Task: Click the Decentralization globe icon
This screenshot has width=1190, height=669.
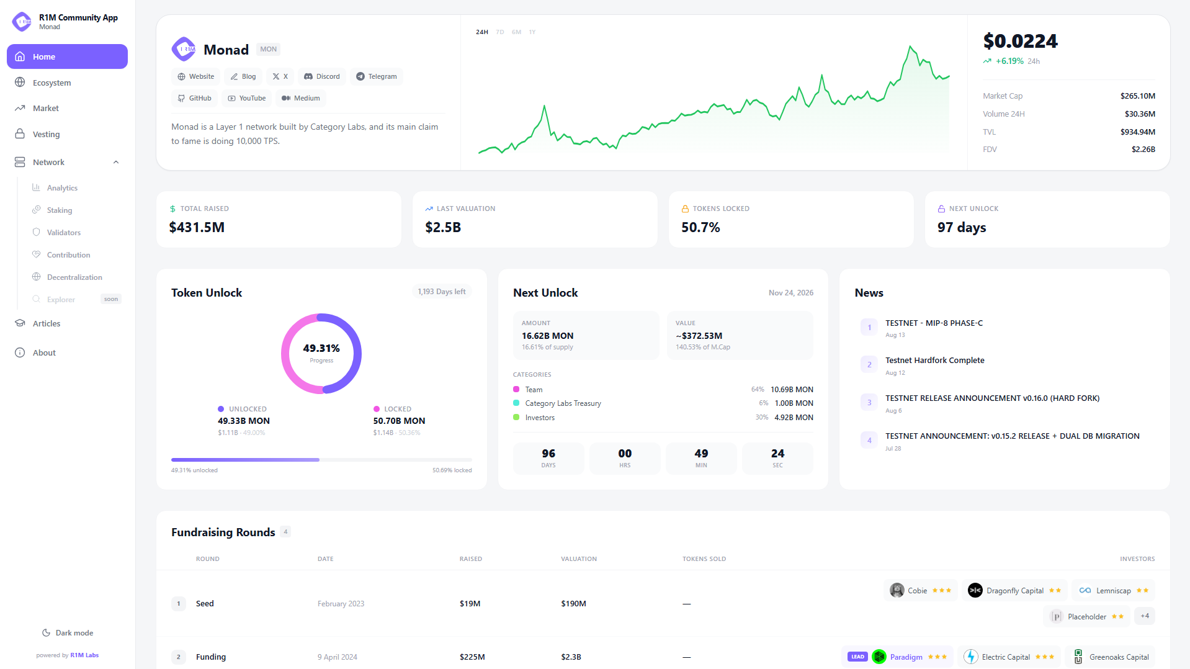Action: 37,277
